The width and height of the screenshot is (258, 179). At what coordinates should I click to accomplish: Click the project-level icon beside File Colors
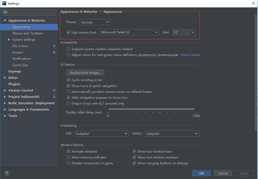(54, 46)
